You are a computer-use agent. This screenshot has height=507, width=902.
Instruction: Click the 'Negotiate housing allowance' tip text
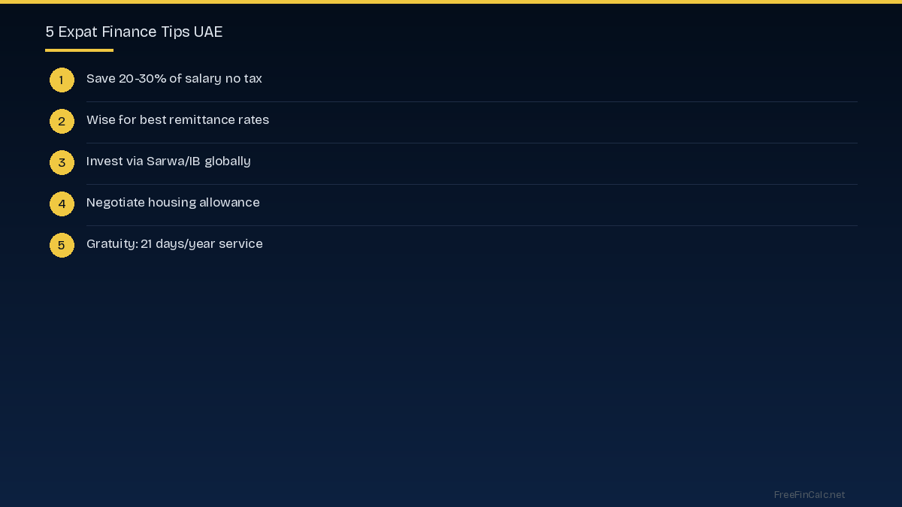[173, 203]
